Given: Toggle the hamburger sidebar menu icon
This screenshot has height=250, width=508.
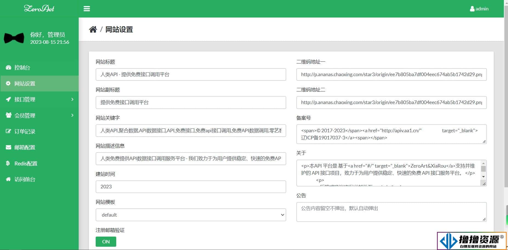Looking at the screenshot, I should pos(87,9).
